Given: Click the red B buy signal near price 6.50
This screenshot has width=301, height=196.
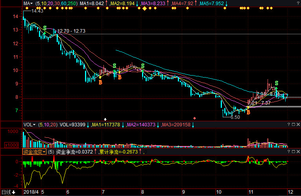Looking at the screenshot, I should pyautogui.click(x=248, y=112).
